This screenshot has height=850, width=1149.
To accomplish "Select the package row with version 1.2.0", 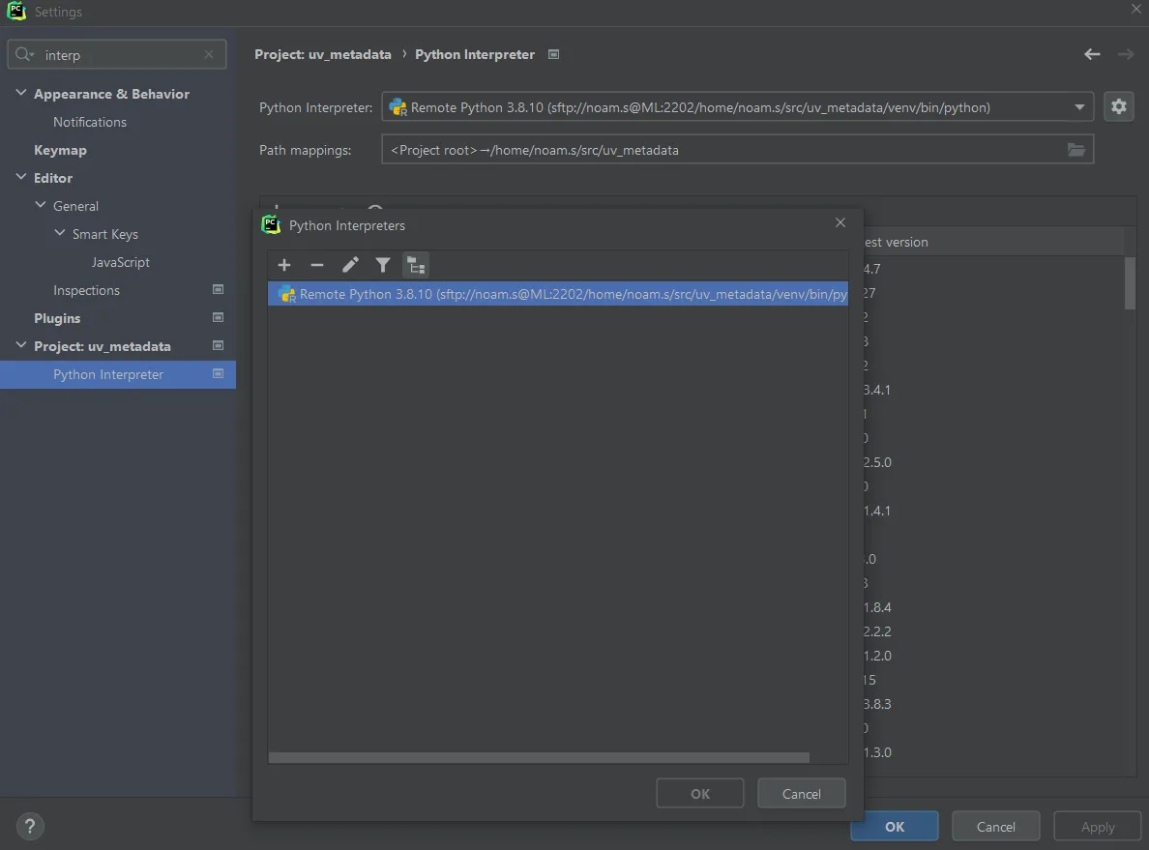I will [993, 656].
